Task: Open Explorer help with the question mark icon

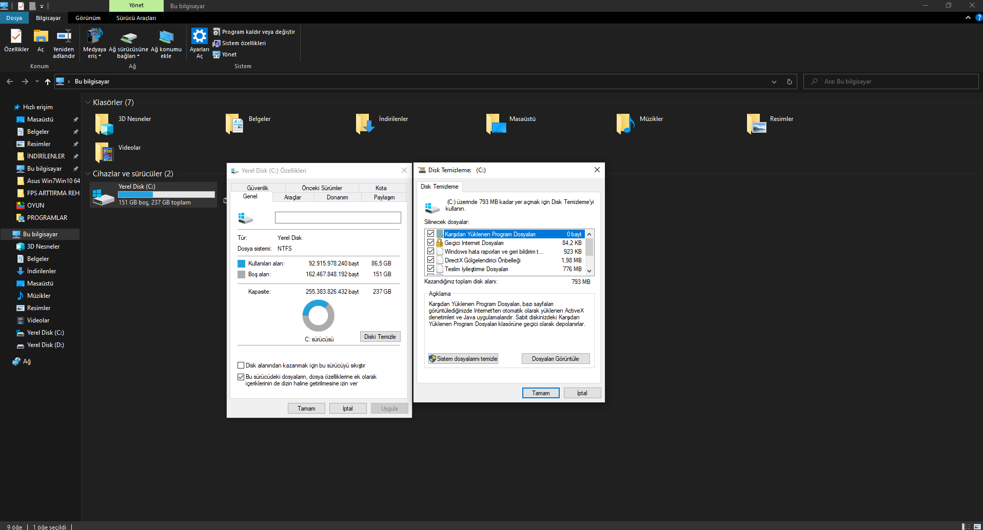Action: pos(978,17)
